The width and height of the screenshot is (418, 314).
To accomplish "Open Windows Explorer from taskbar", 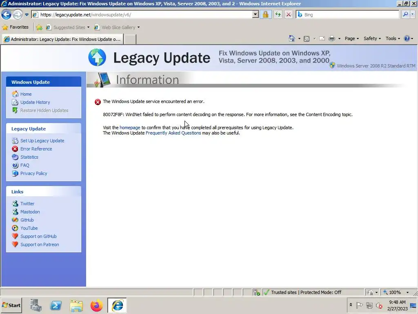I will coord(76,305).
